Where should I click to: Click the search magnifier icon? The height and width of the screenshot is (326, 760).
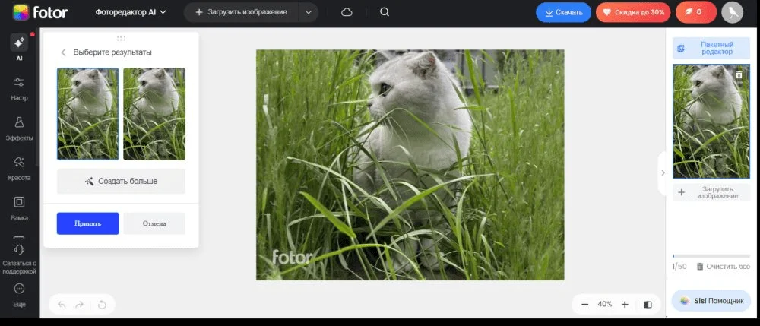385,12
